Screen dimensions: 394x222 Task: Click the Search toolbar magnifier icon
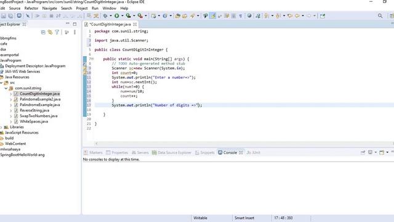click(x=380, y=16)
